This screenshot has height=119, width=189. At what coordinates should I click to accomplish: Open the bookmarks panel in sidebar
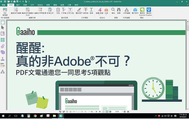point(3,34)
